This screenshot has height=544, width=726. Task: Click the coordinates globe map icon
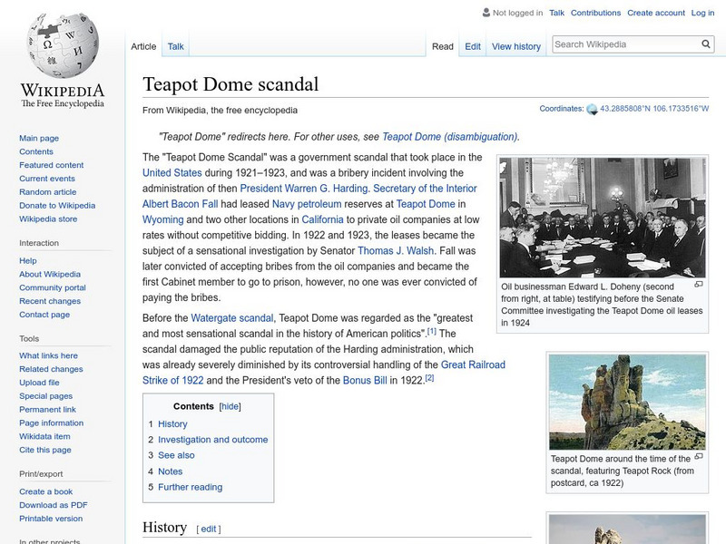click(592, 110)
